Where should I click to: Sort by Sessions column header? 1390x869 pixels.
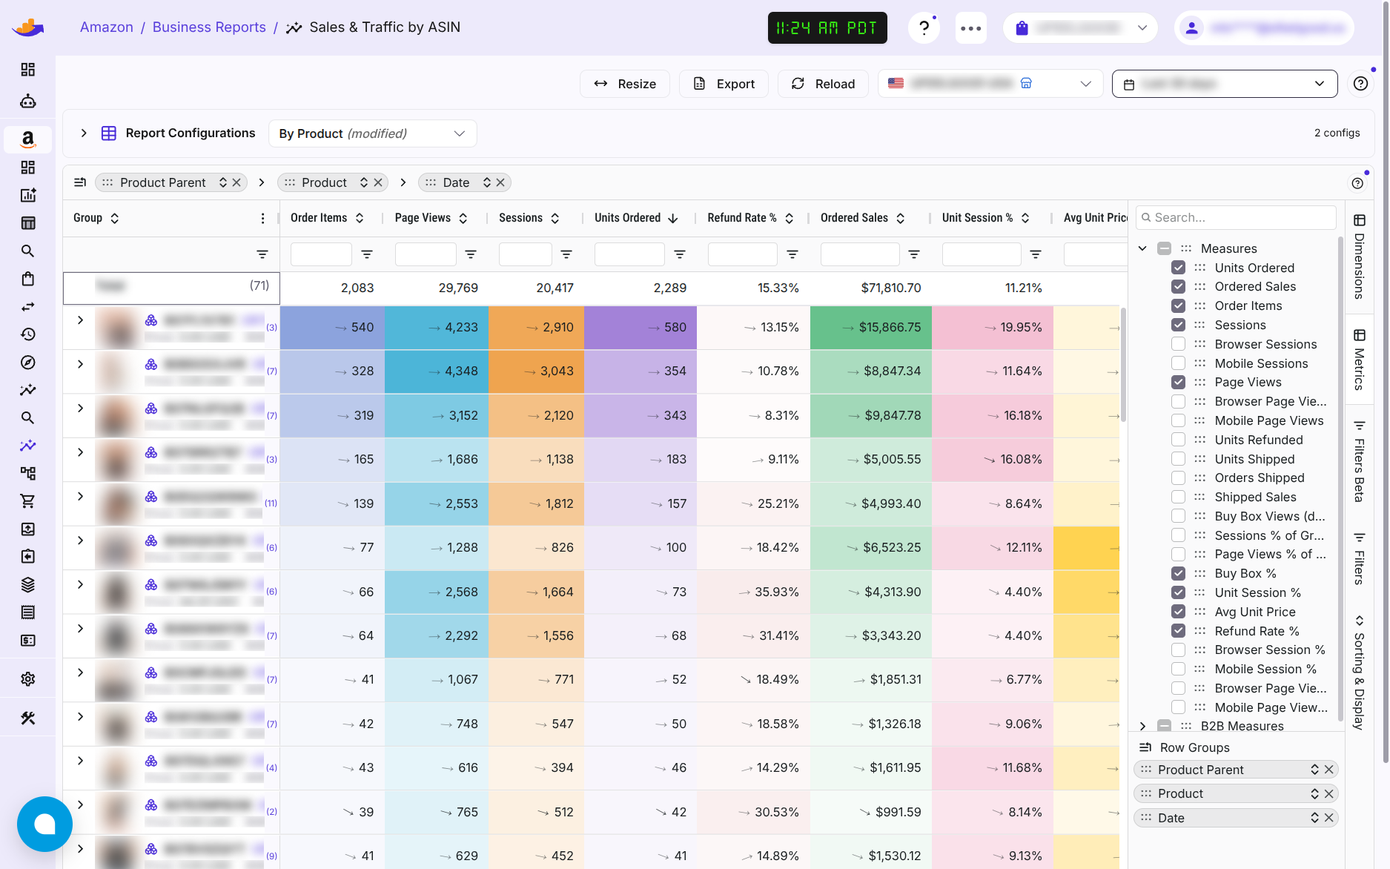click(529, 218)
